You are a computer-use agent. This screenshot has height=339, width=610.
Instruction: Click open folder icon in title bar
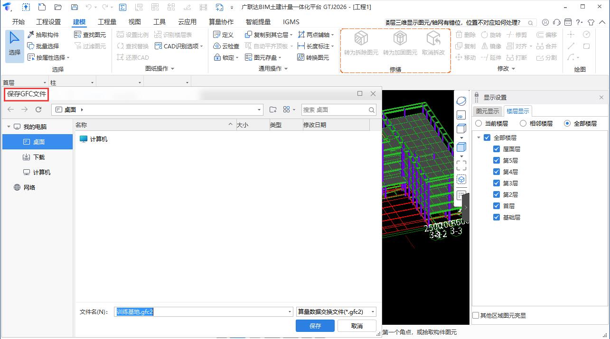(58, 7)
